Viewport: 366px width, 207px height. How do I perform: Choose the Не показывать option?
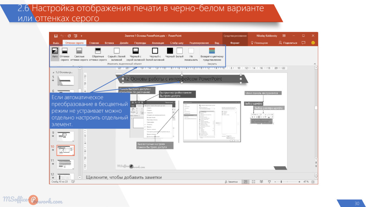pyautogui.click(x=191, y=54)
